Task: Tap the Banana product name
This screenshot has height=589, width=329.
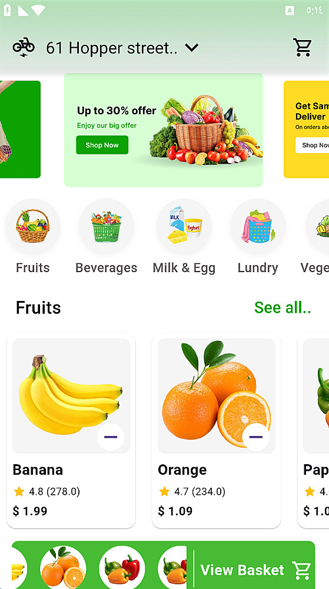Action: tap(38, 469)
